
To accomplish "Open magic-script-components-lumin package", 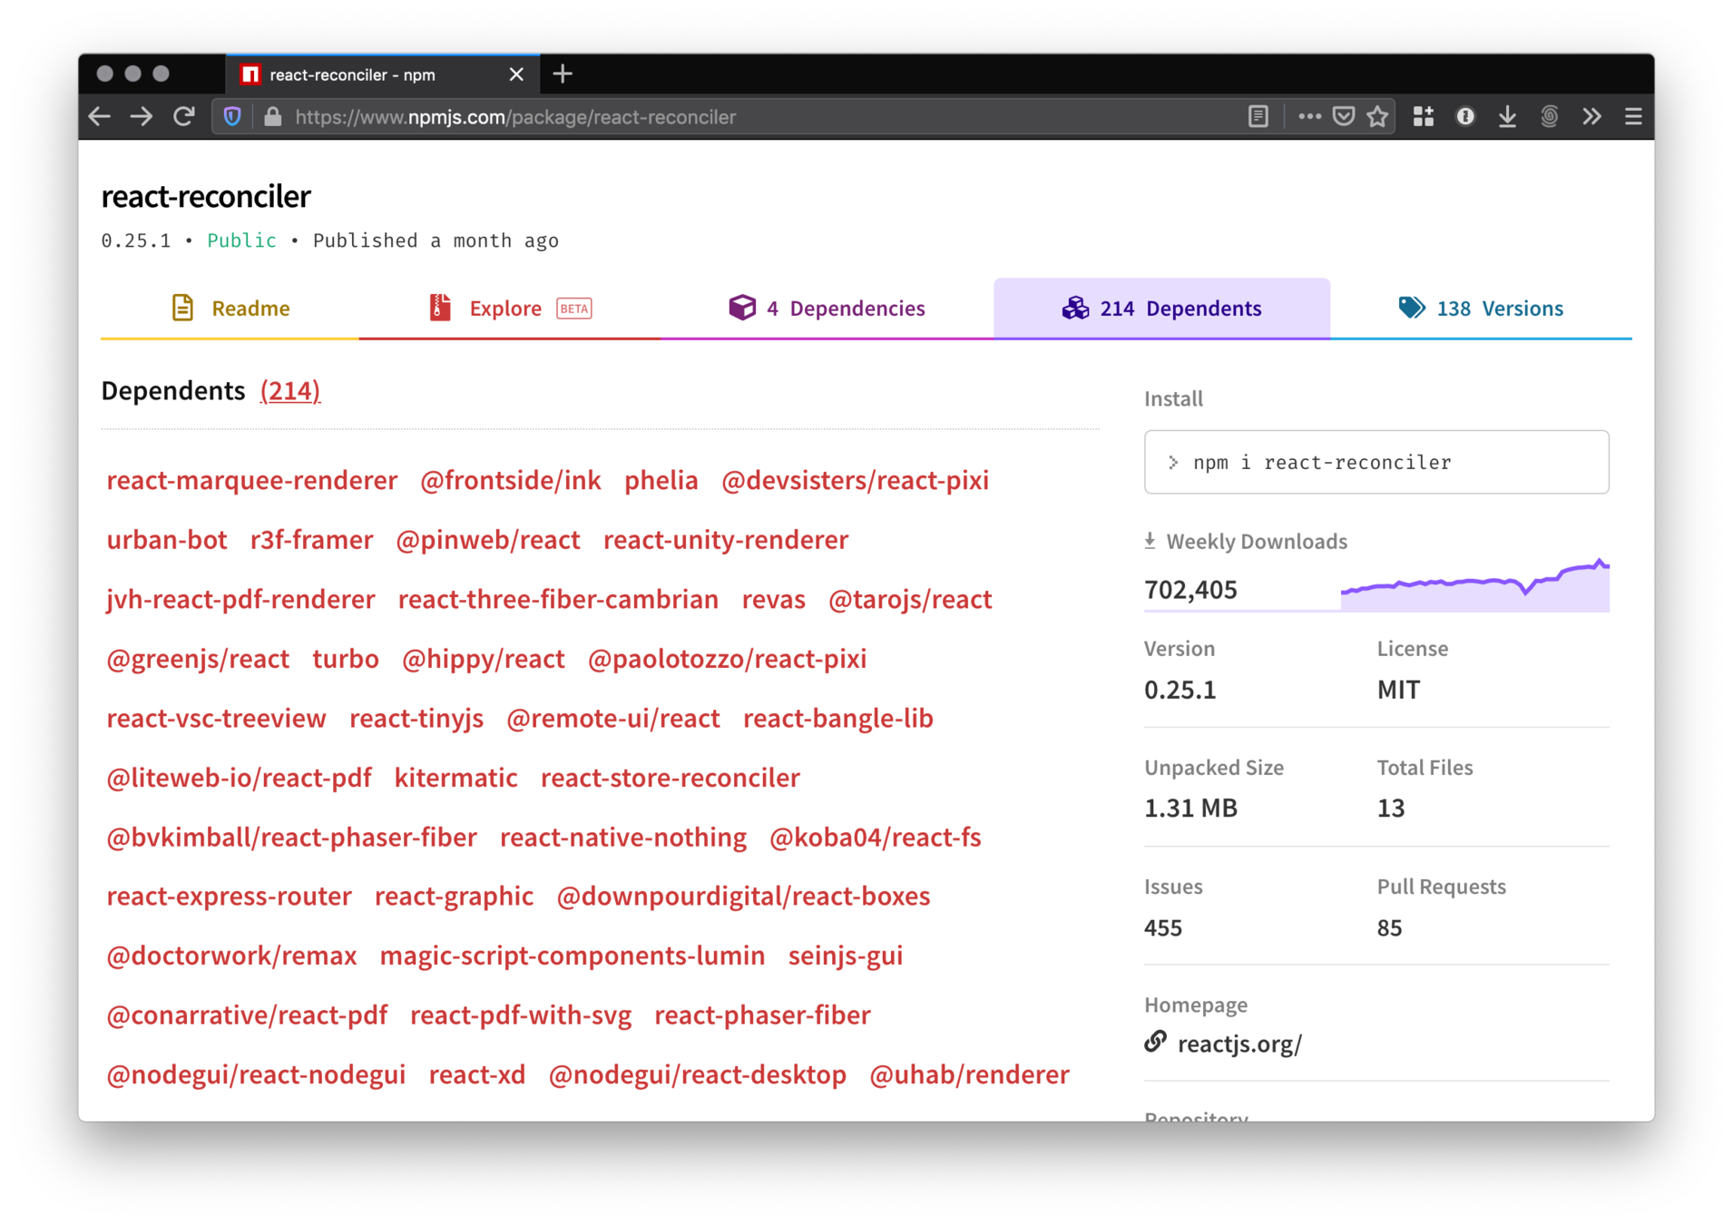I will click(x=573, y=955).
